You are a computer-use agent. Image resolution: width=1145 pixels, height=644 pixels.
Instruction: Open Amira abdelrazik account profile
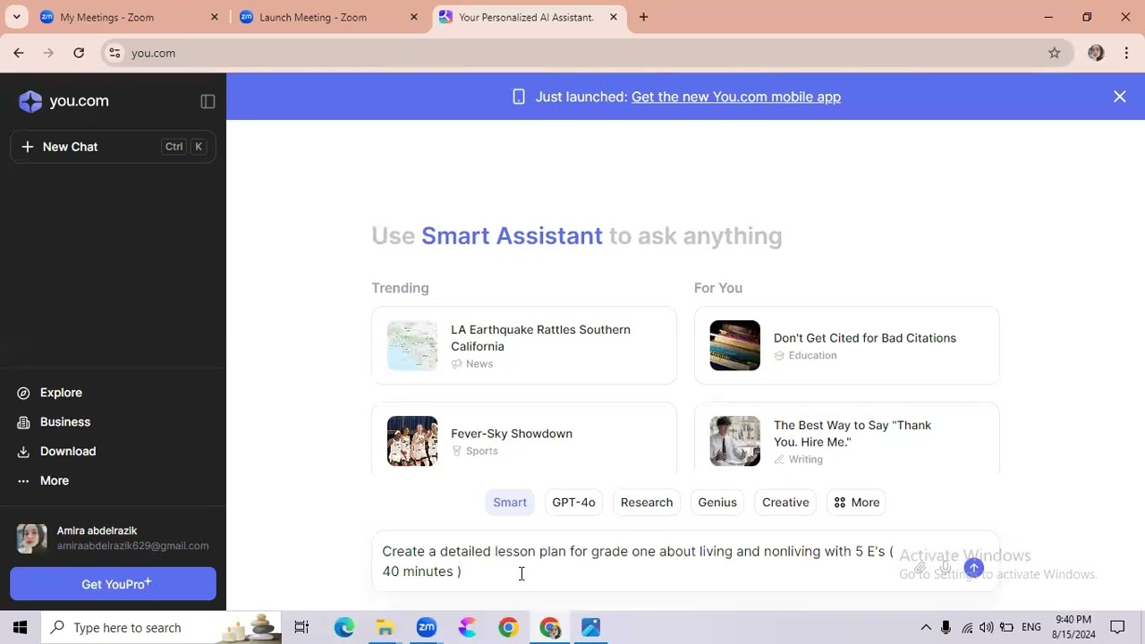point(113,538)
